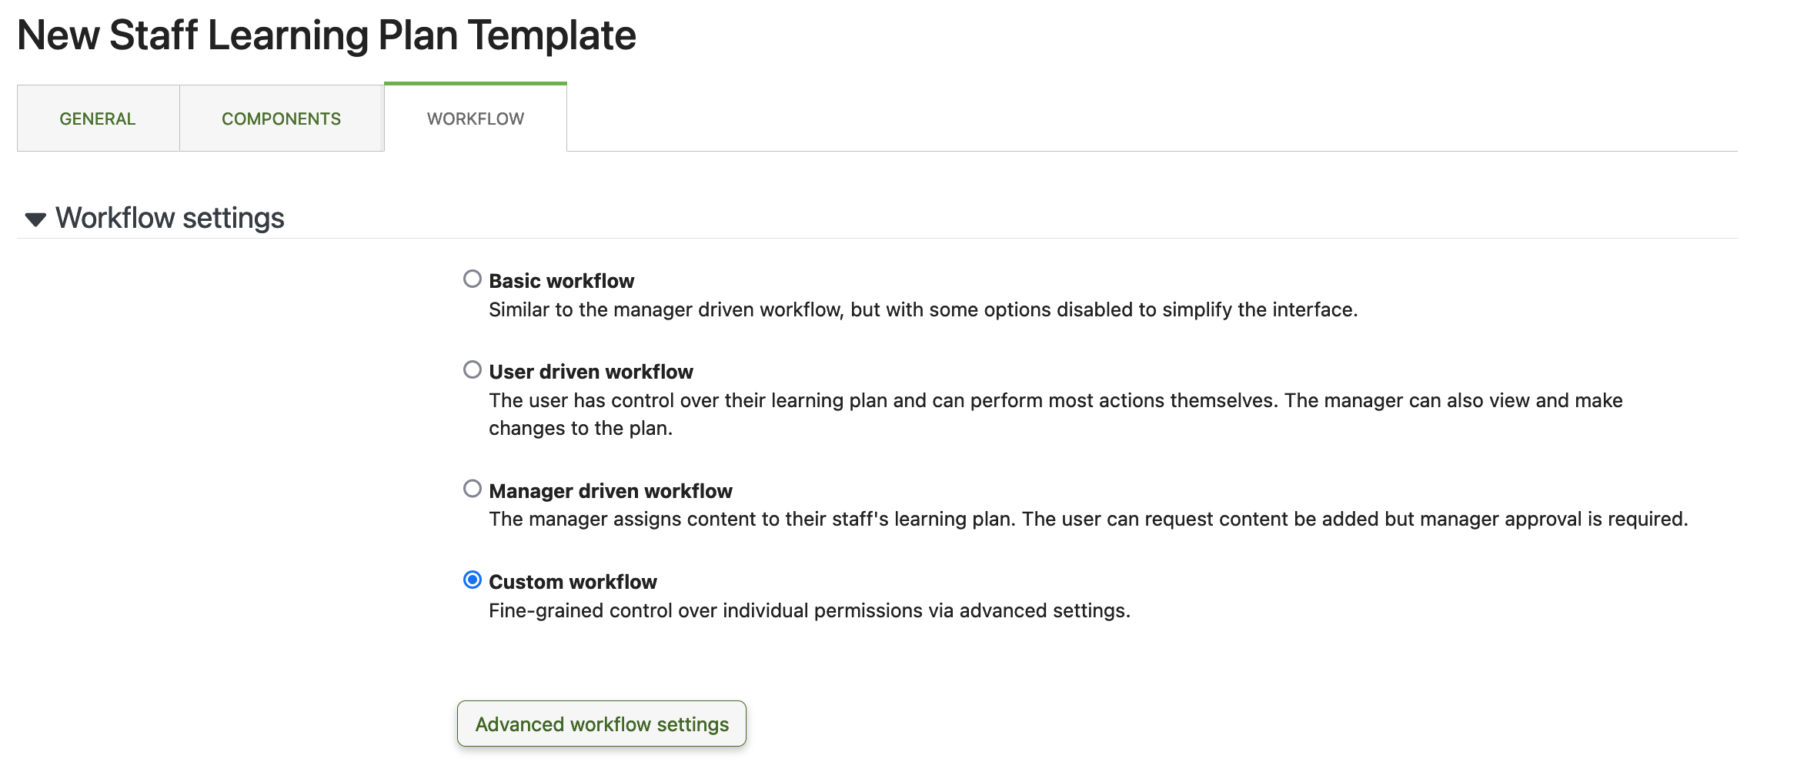1807x762 pixels.
Task: Collapse the Workflow settings section arrow
Action: [35, 219]
